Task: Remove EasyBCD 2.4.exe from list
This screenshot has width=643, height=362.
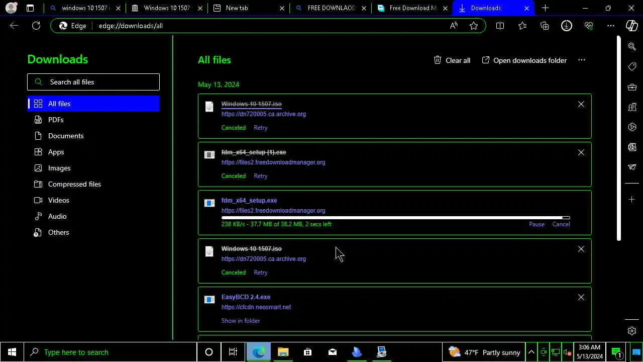Action: point(581,297)
